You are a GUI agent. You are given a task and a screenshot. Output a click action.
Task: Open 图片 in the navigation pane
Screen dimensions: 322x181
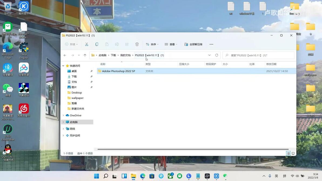click(x=74, y=87)
